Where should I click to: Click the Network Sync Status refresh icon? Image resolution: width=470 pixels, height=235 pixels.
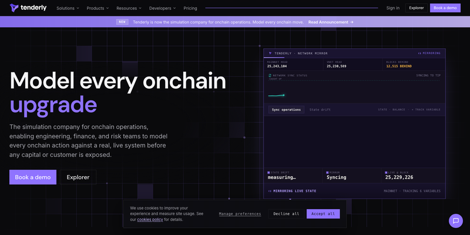pos(270,76)
